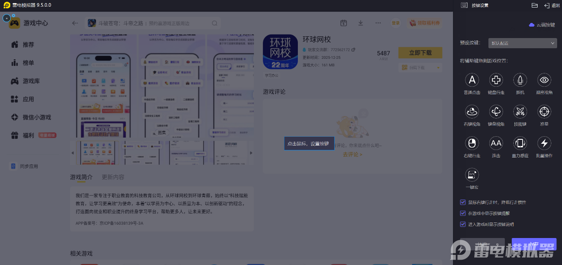
Task: Select the 普通点击 (normal tap) key icon
Action: (x=472, y=80)
